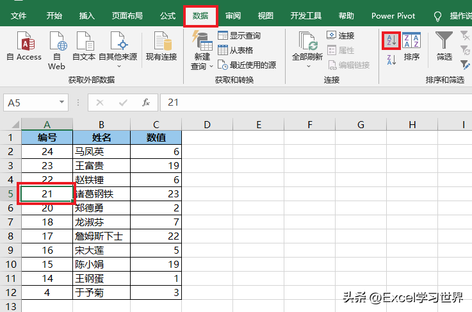Image resolution: width=472 pixels, height=312 pixels.
Task: Open Recent Sources
Action: (x=247, y=65)
